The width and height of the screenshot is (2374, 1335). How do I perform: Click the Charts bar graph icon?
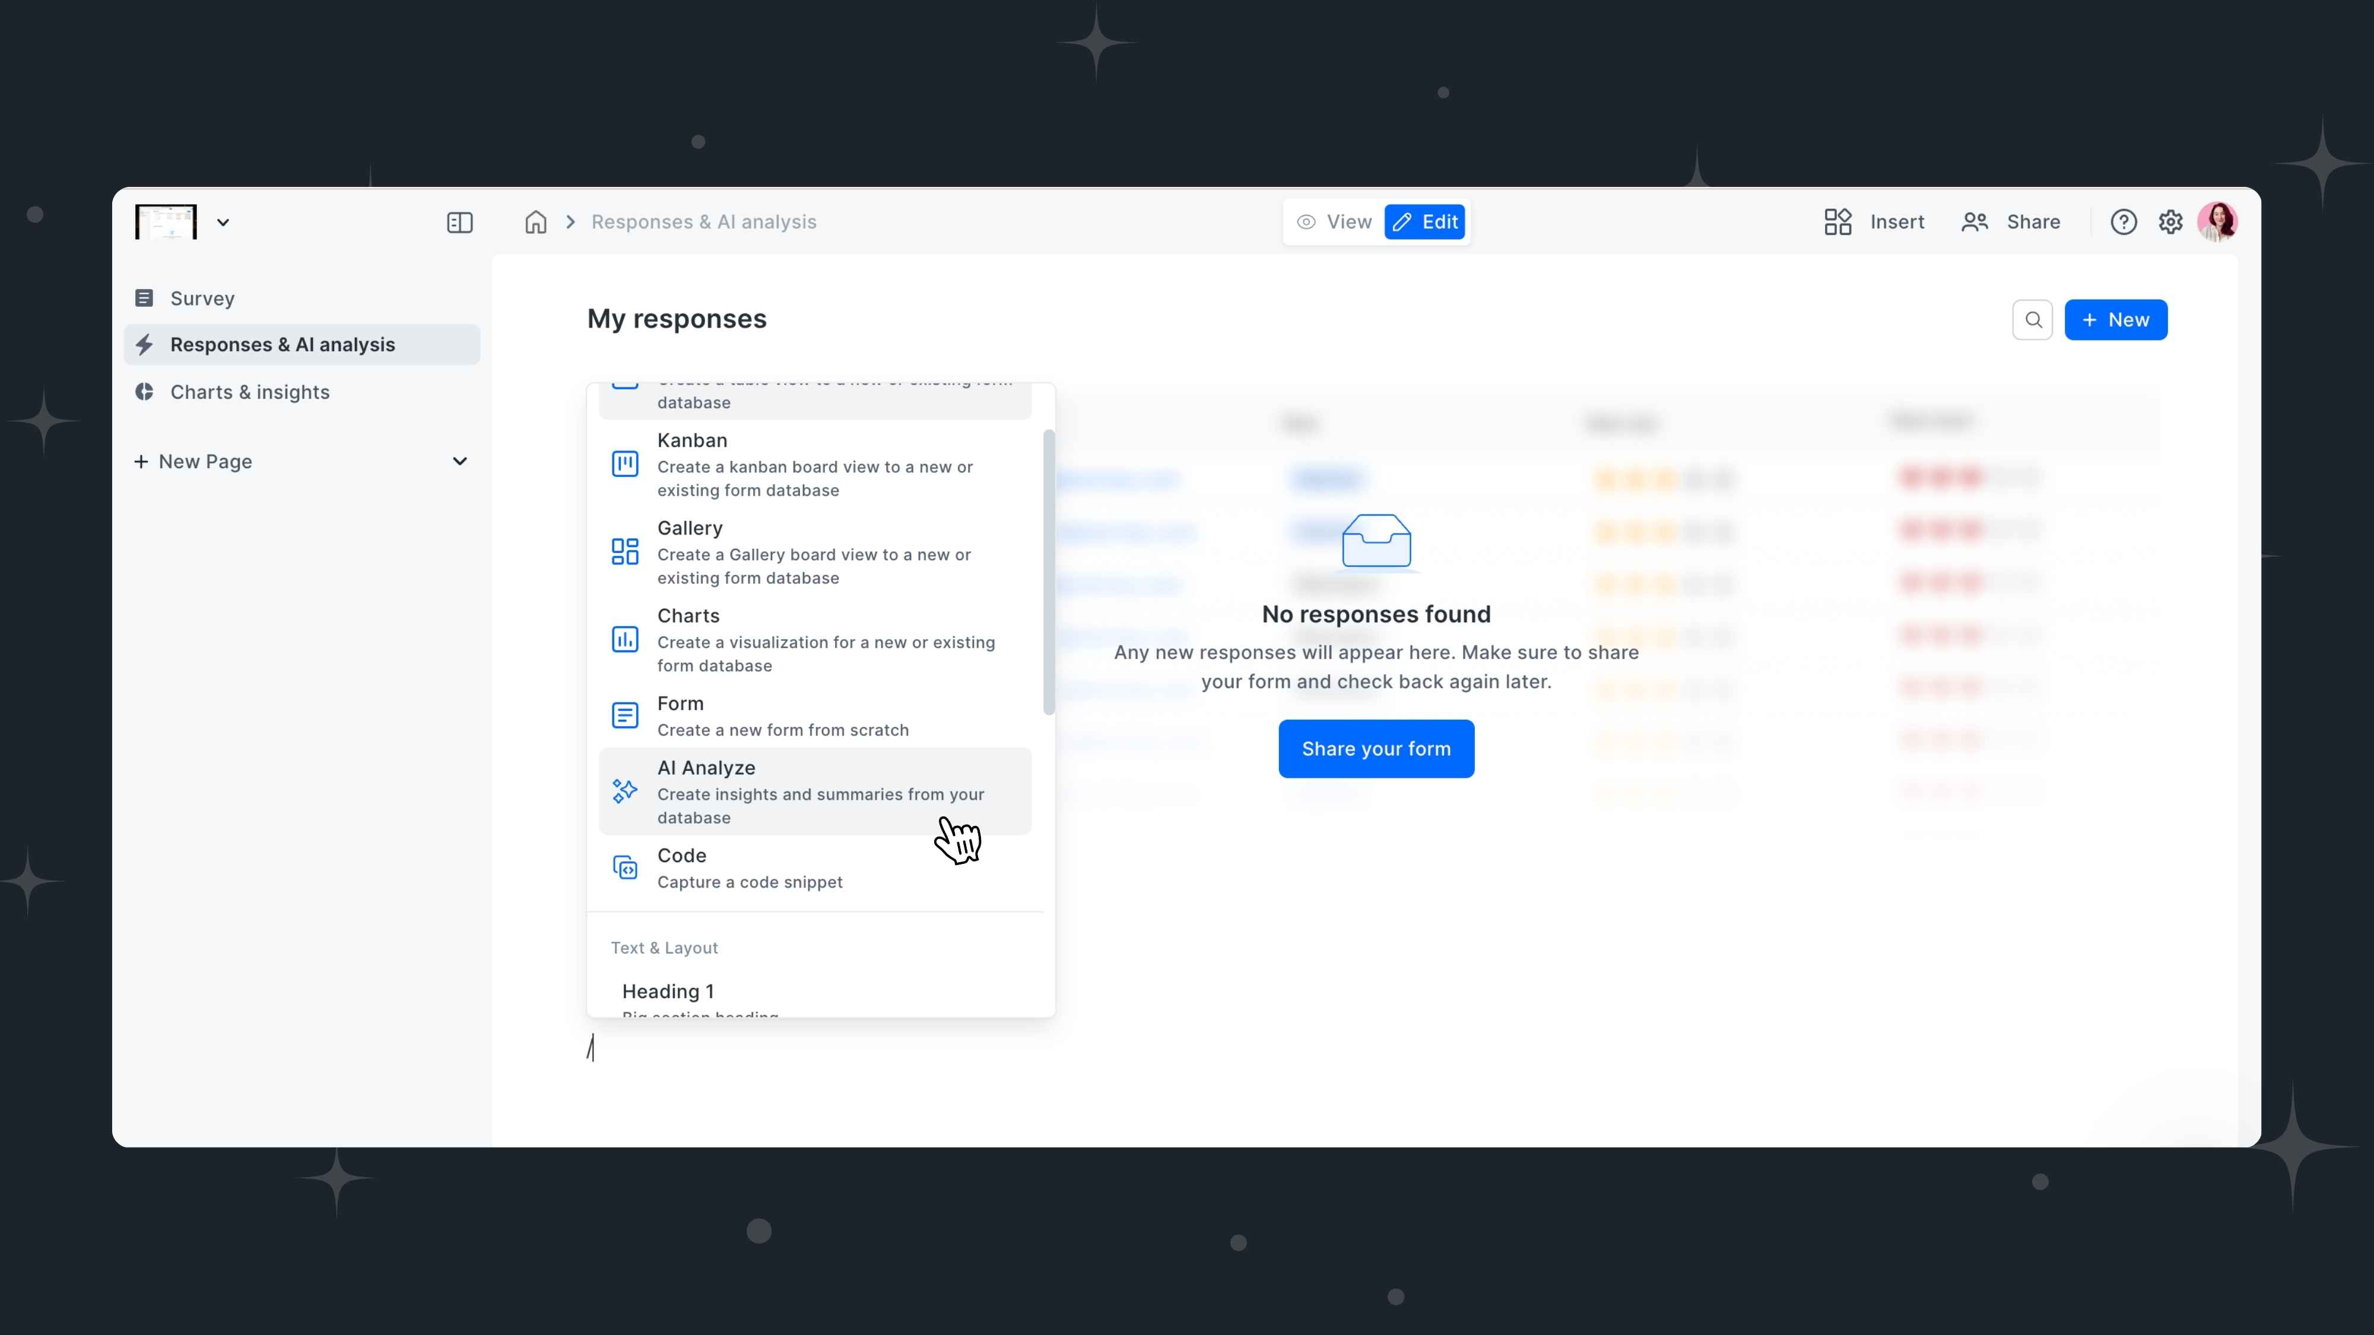point(625,638)
